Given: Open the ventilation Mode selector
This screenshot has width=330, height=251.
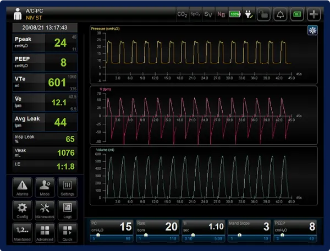Looking at the screenshot, I should coord(45,187).
